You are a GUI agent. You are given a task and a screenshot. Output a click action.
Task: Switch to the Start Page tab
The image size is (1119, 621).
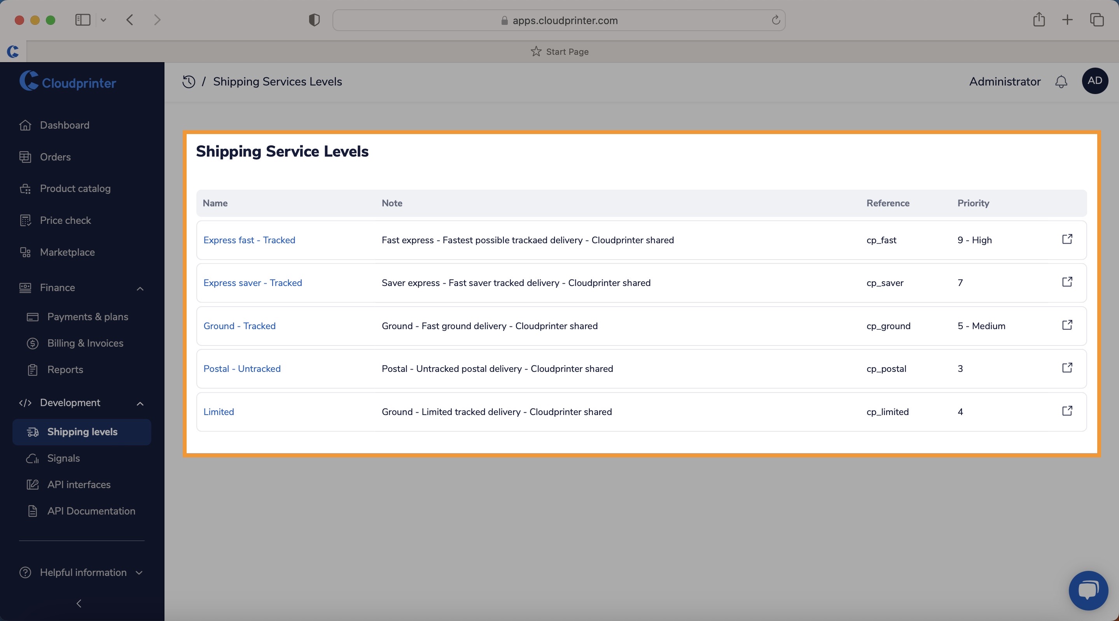pos(559,52)
